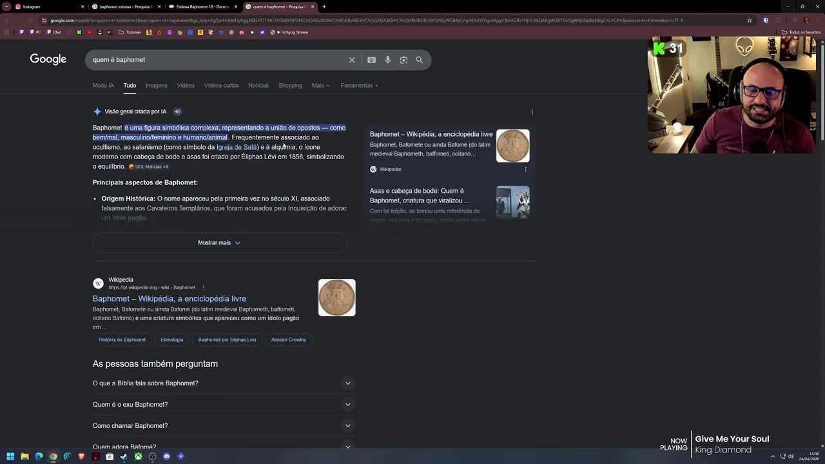
Task: Search by image using the Lens icon
Action: 403,60
